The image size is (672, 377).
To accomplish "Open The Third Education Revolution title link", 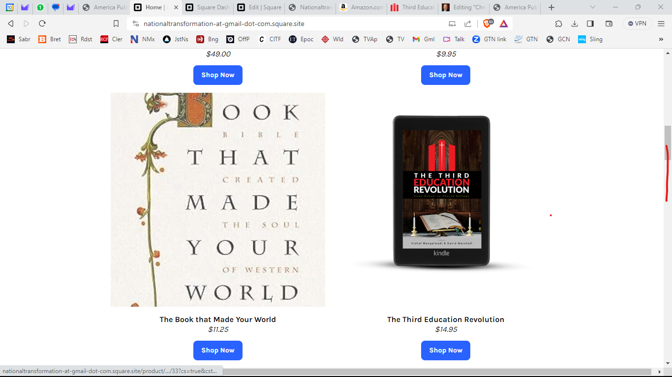I will point(446,320).
